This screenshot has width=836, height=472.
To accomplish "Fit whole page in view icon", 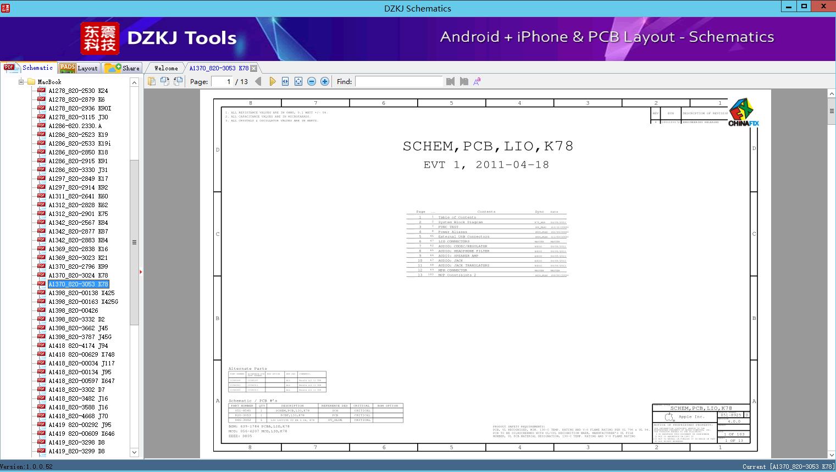I will [298, 81].
